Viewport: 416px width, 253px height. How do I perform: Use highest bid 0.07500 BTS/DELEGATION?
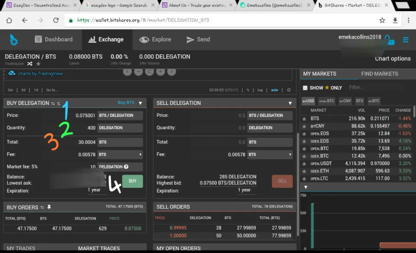point(228,183)
